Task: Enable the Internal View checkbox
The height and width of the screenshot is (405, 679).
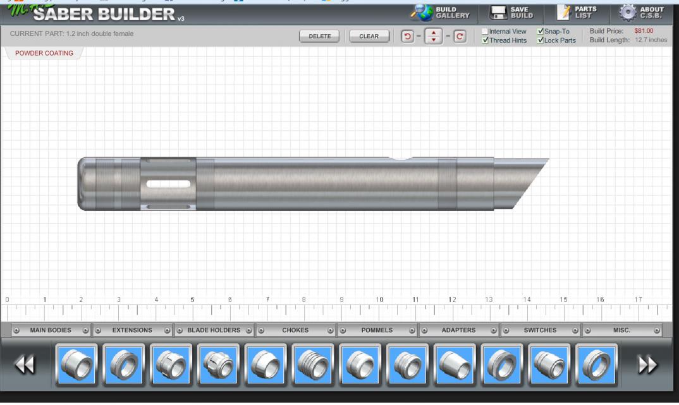Action: click(485, 31)
